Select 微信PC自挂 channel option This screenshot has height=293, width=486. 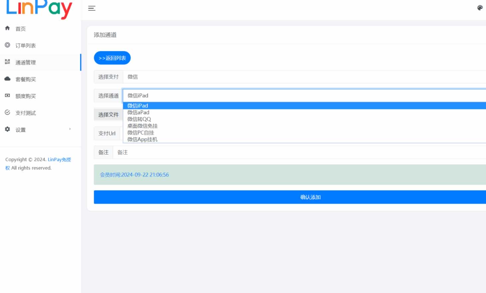tap(141, 133)
